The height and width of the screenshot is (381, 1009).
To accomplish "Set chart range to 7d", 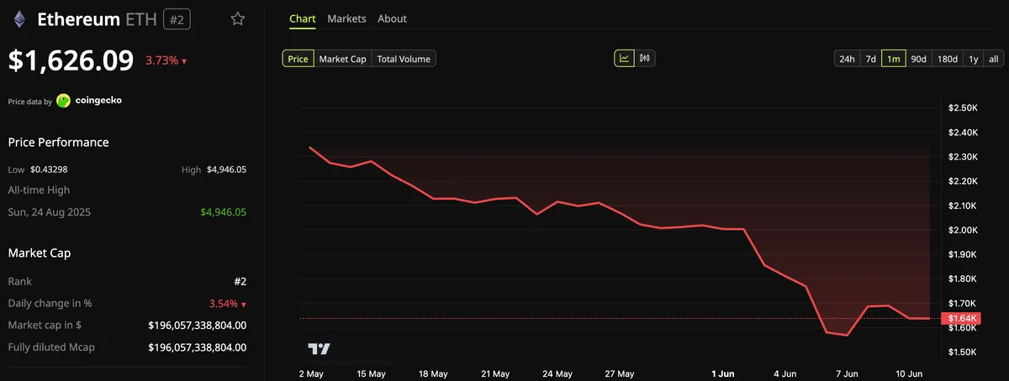I will (871, 59).
